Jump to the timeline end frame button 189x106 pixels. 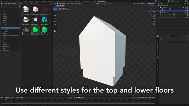click(83, 97)
